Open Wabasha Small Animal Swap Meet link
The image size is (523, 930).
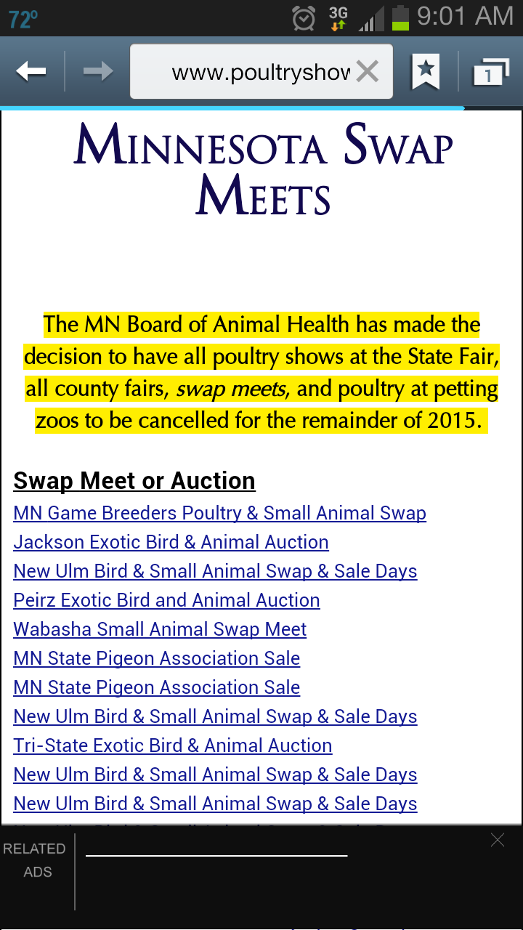tap(160, 630)
